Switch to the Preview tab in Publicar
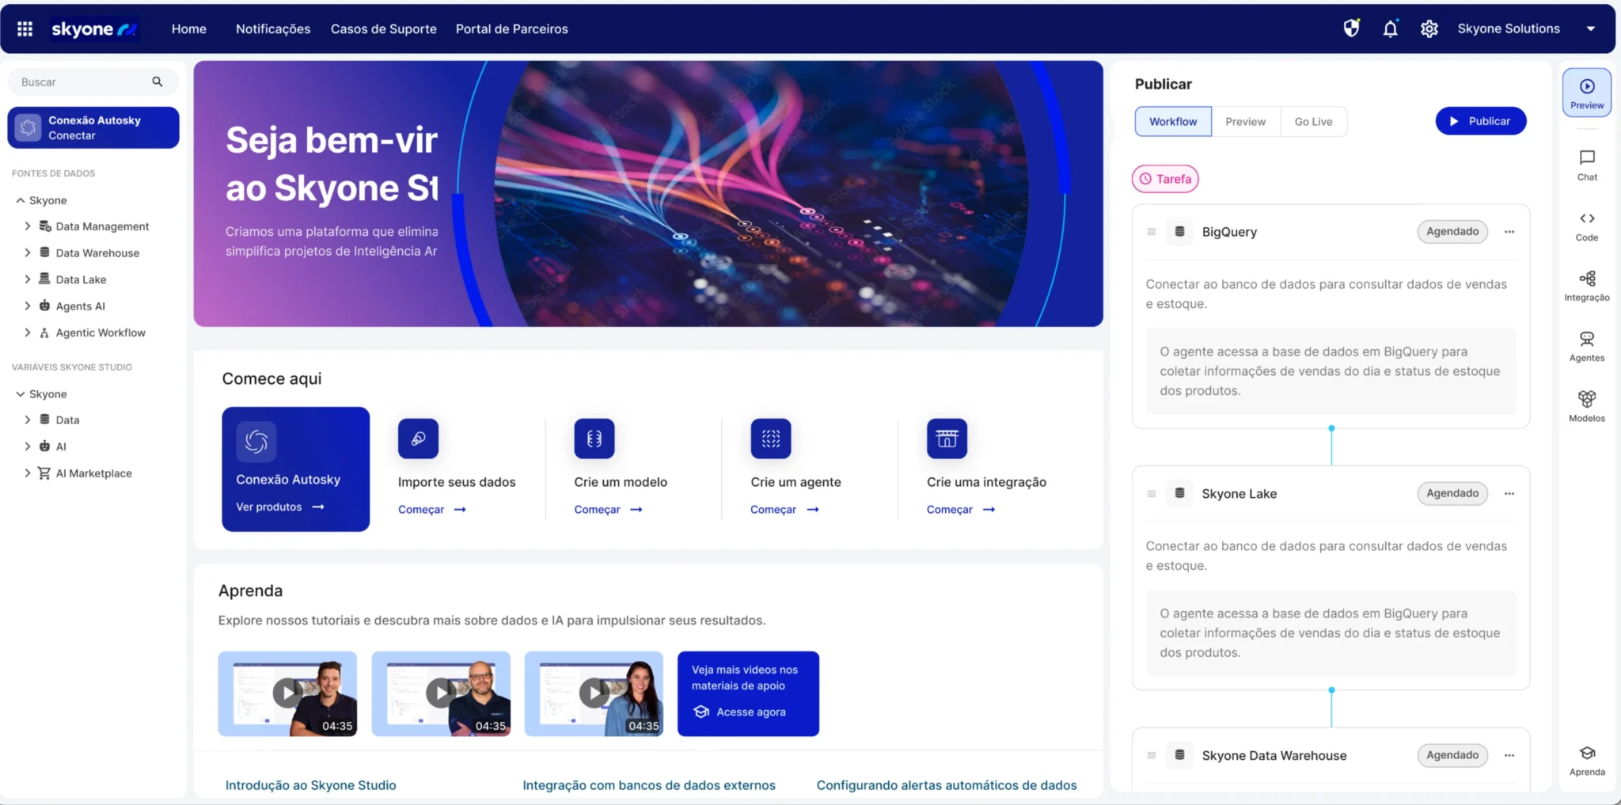1621x805 pixels. coord(1245,121)
